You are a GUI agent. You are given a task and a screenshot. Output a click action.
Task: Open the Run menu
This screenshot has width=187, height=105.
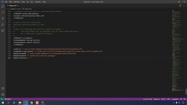coord(32,2)
